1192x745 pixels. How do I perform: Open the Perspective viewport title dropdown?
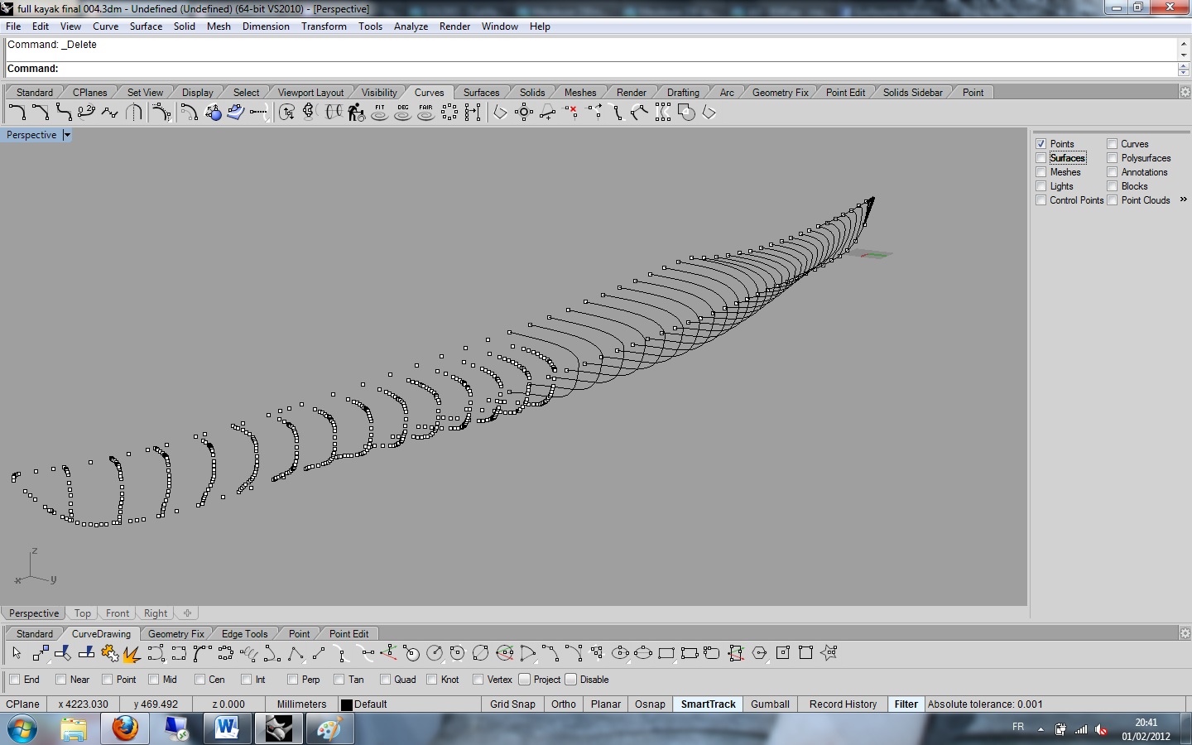67,135
